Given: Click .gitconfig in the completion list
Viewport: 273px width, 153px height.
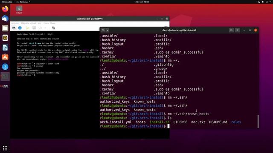Looking at the screenshot, I should (x=163, y=65).
